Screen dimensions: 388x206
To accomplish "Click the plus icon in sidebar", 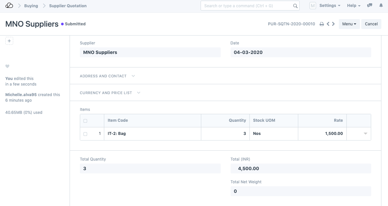I will pos(9,41).
